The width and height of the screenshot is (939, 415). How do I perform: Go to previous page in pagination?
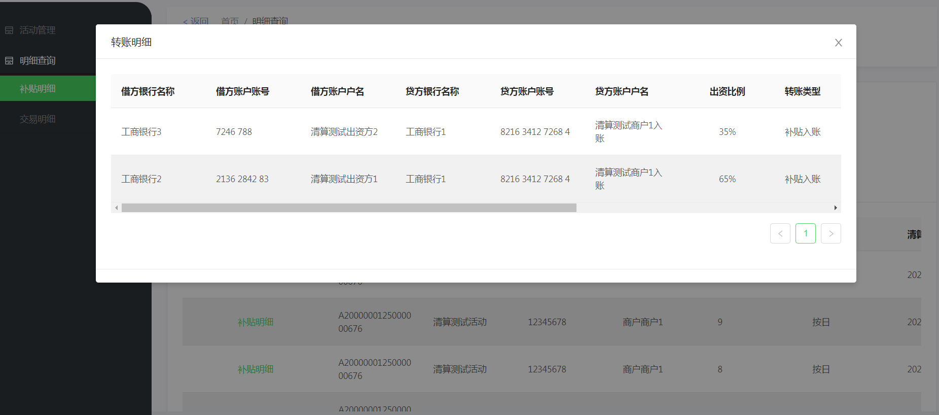(x=780, y=233)
